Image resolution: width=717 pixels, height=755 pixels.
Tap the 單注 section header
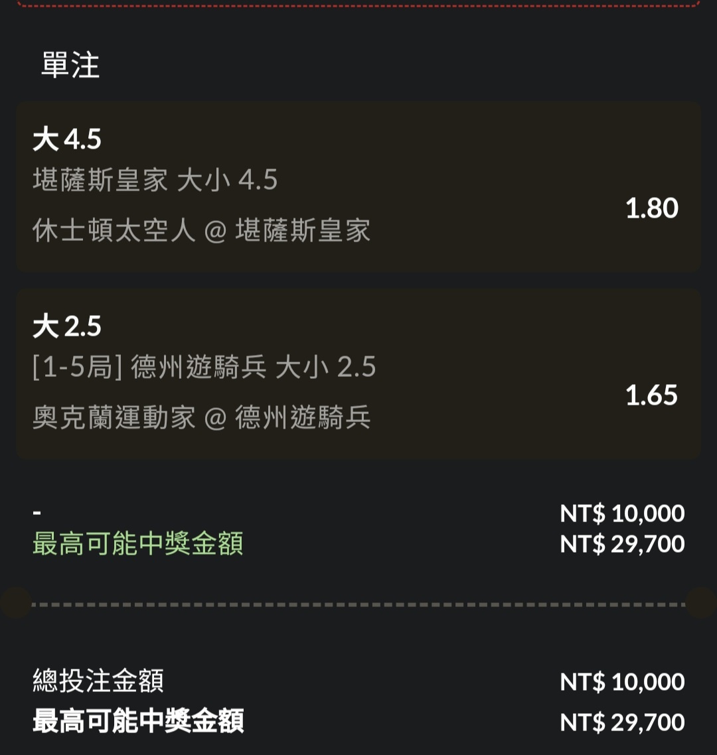pos(70,65)
